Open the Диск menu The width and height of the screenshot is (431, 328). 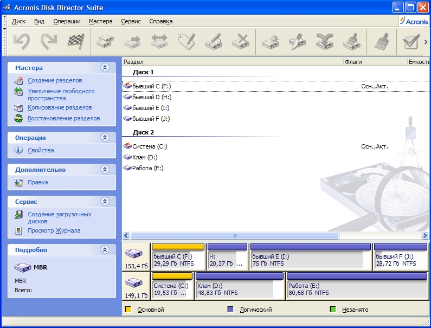[18, 21]
